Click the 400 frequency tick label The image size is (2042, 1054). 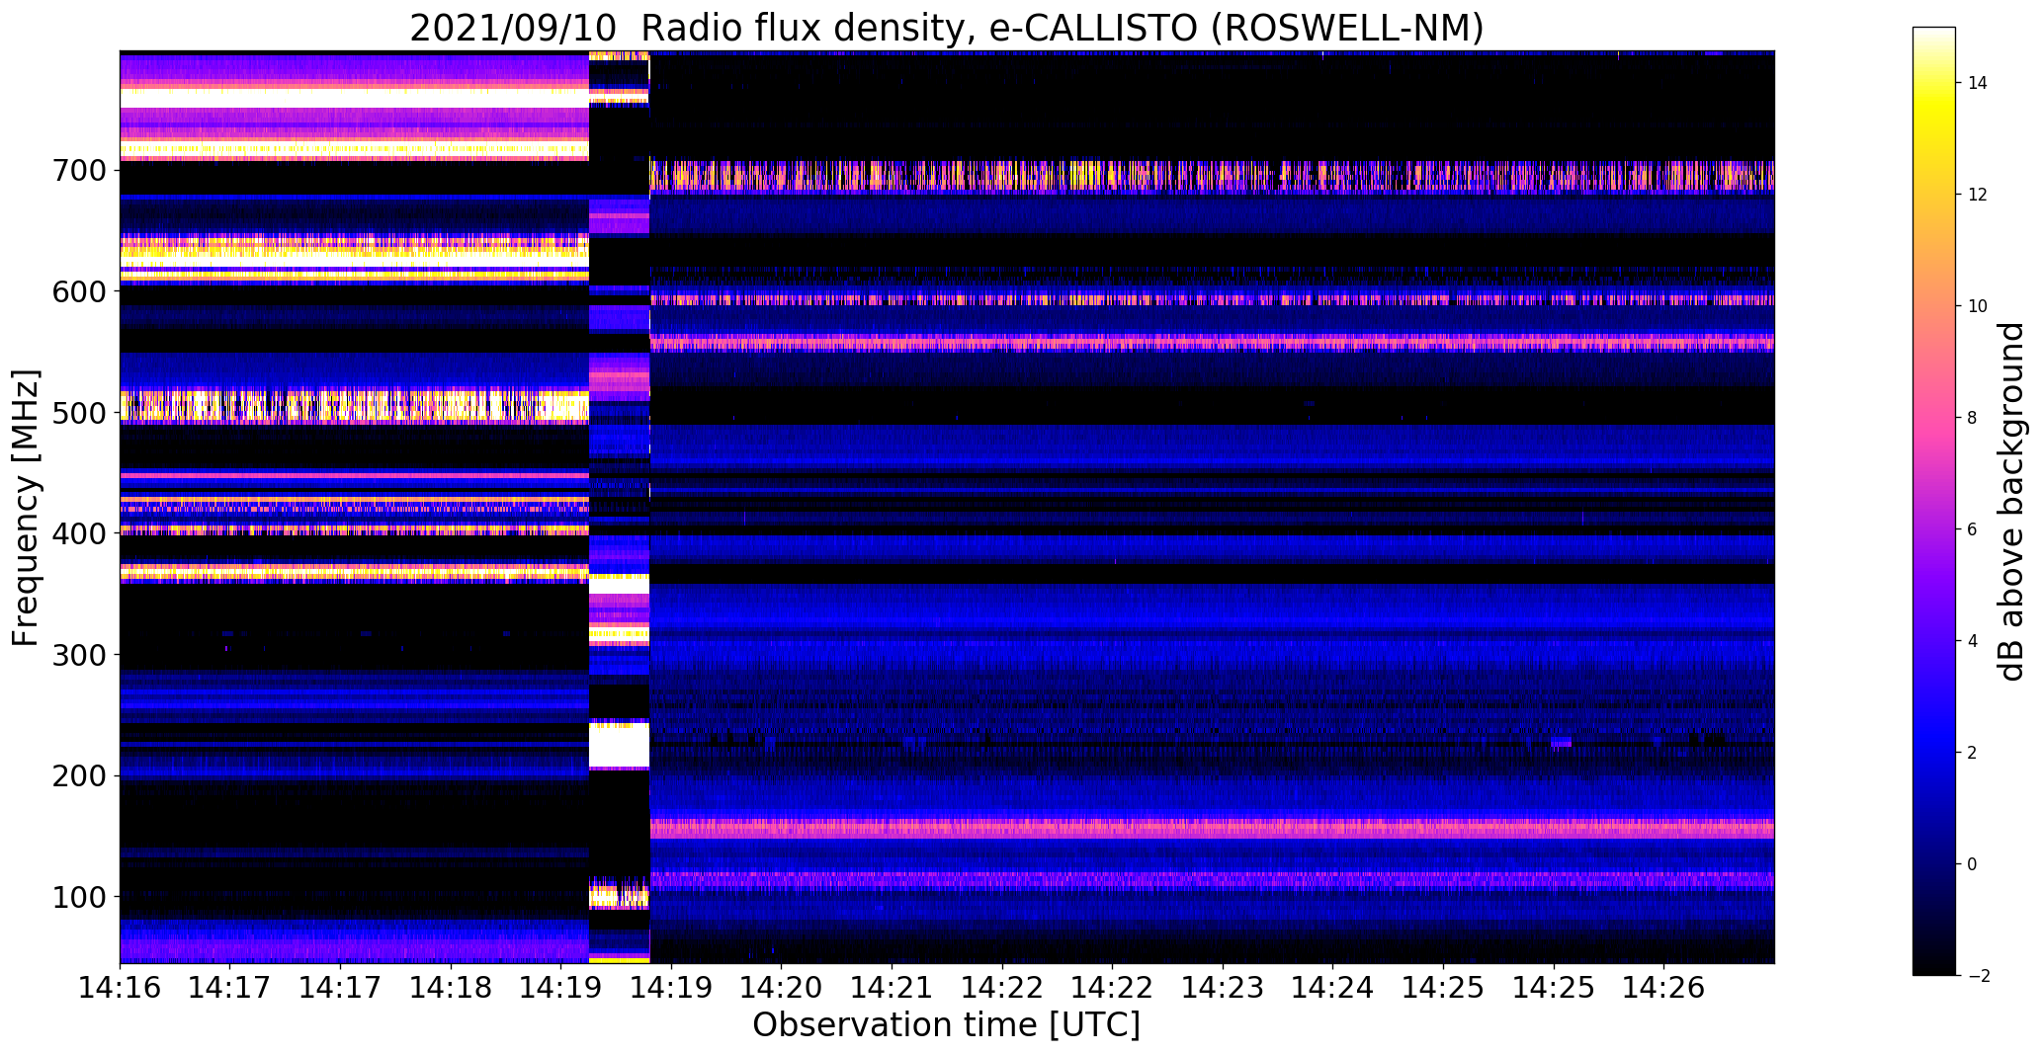[78, 534]
